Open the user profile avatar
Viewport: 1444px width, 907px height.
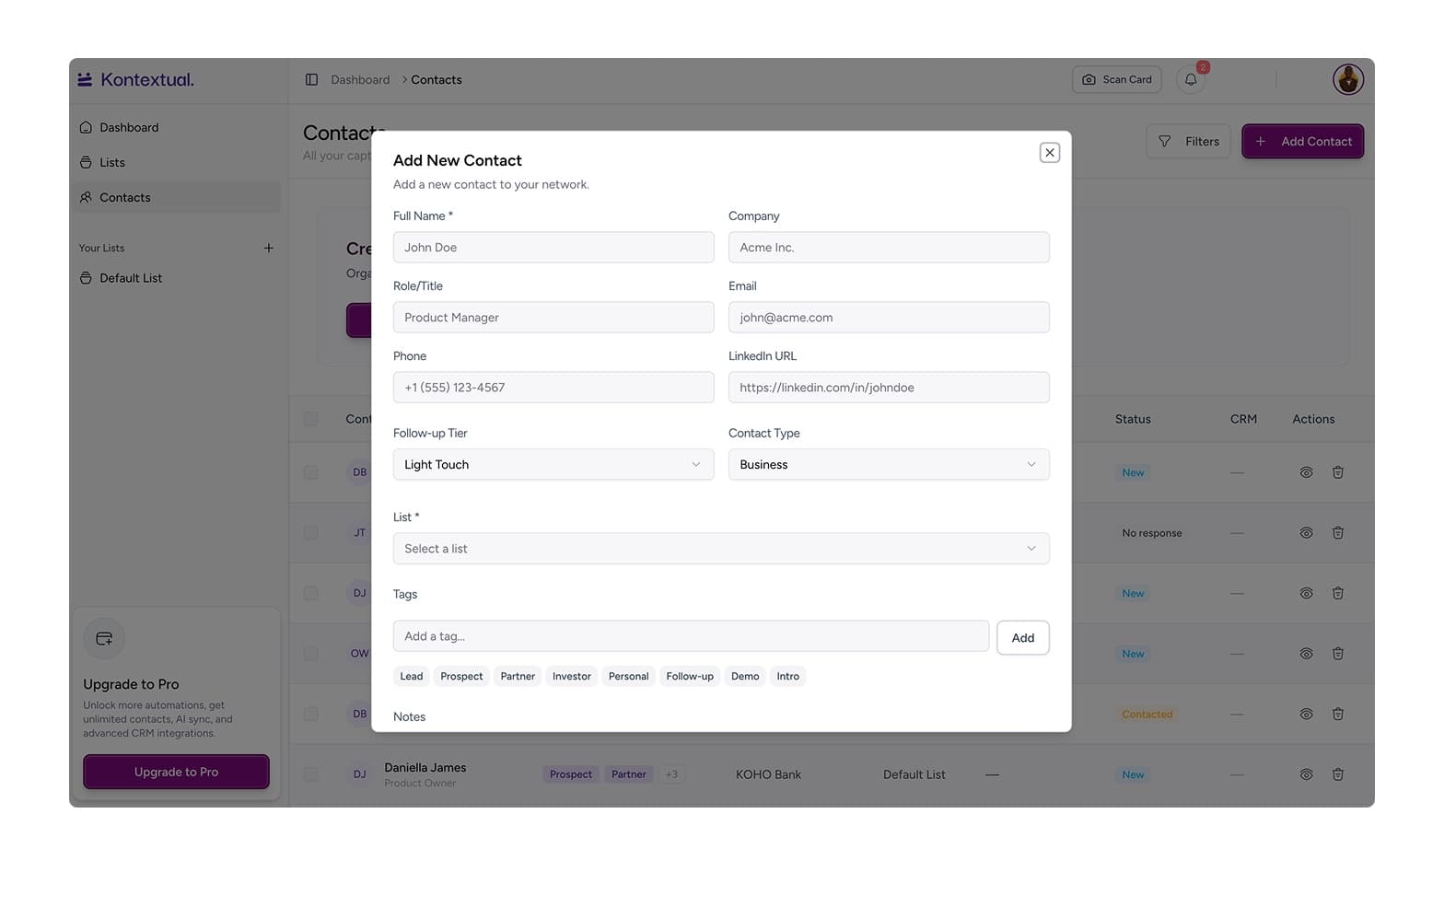1347,80
